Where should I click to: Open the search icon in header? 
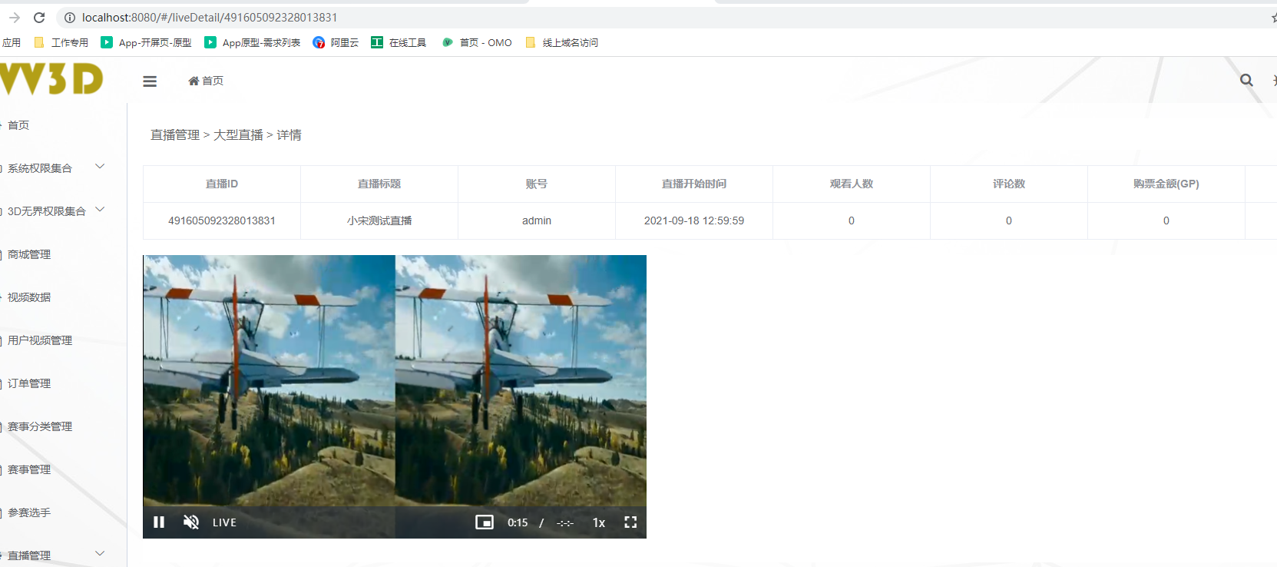1246,80
